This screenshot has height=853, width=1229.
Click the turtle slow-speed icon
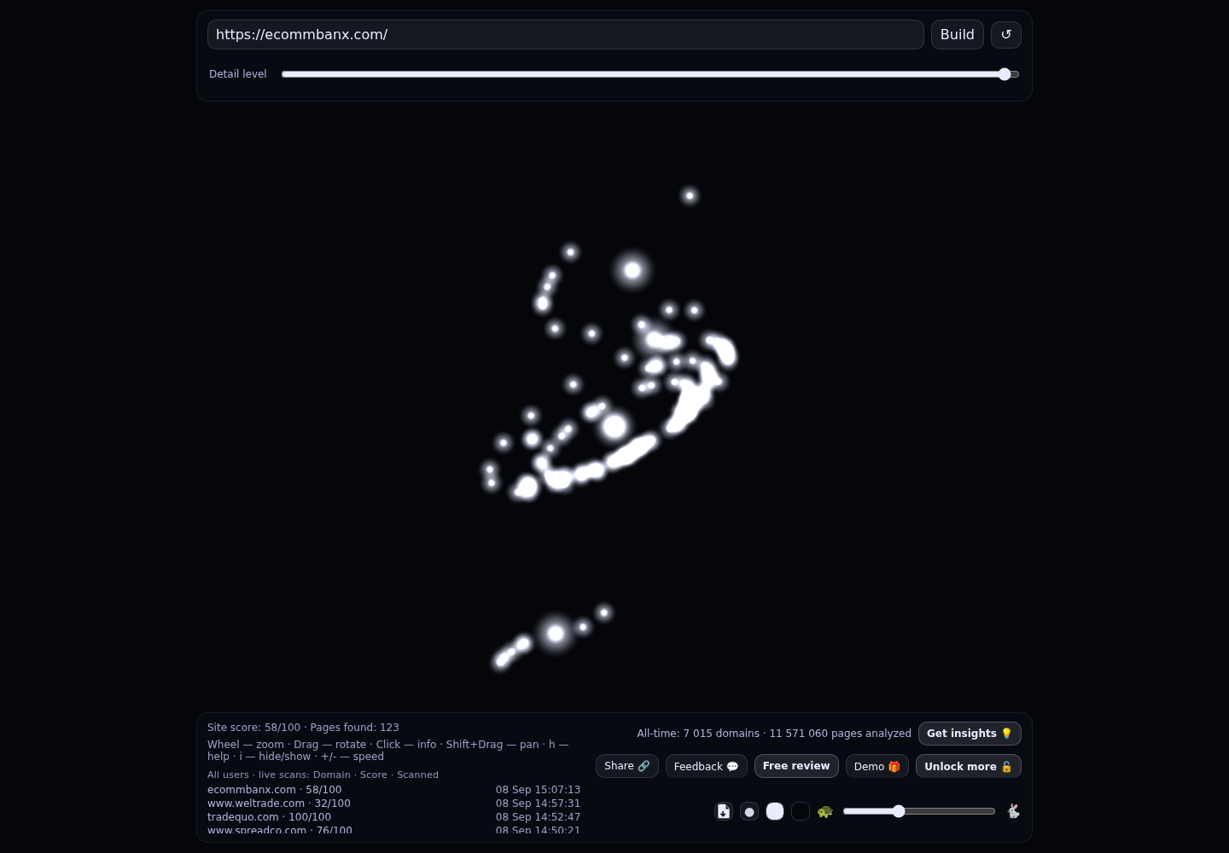click(x=825, y=811)
